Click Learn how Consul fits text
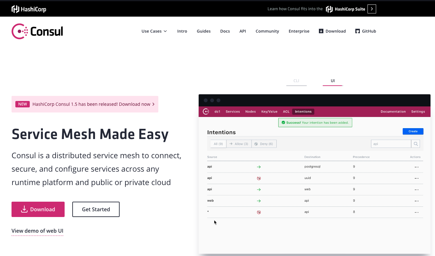 [295, 9]
